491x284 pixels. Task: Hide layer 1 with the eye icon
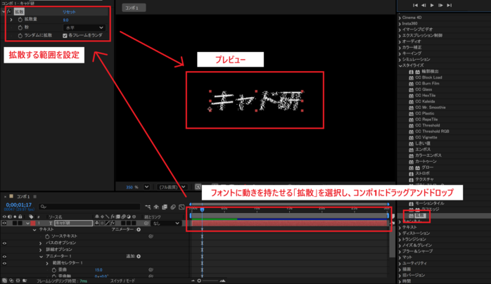(4, 224)
